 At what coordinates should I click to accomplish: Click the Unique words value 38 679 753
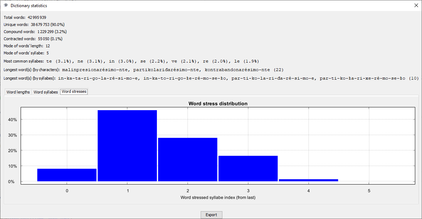point(40,25)
